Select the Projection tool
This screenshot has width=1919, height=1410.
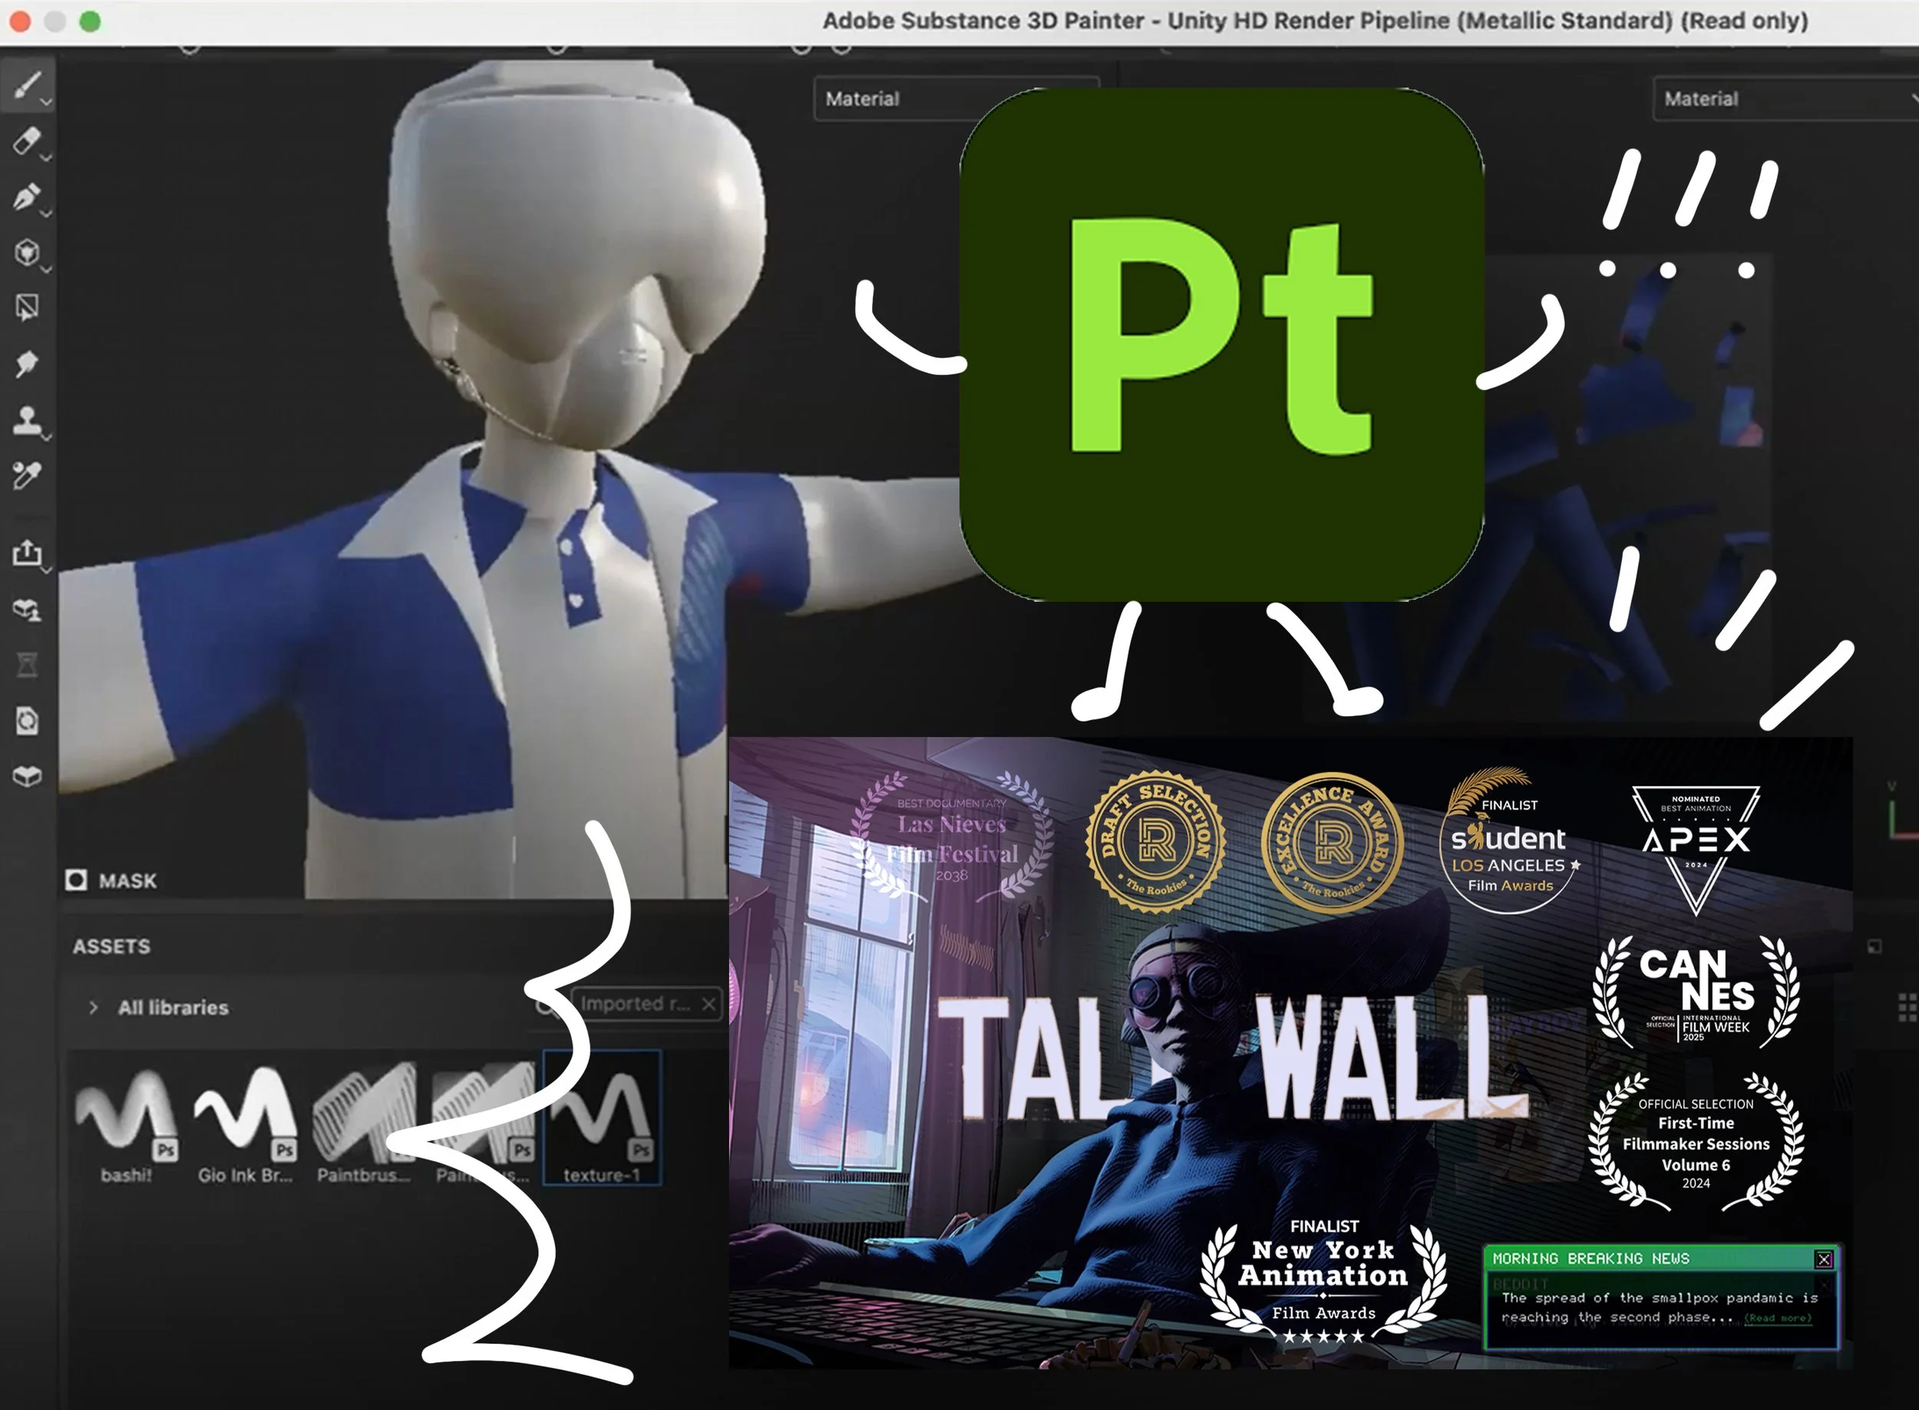[28, 196]
